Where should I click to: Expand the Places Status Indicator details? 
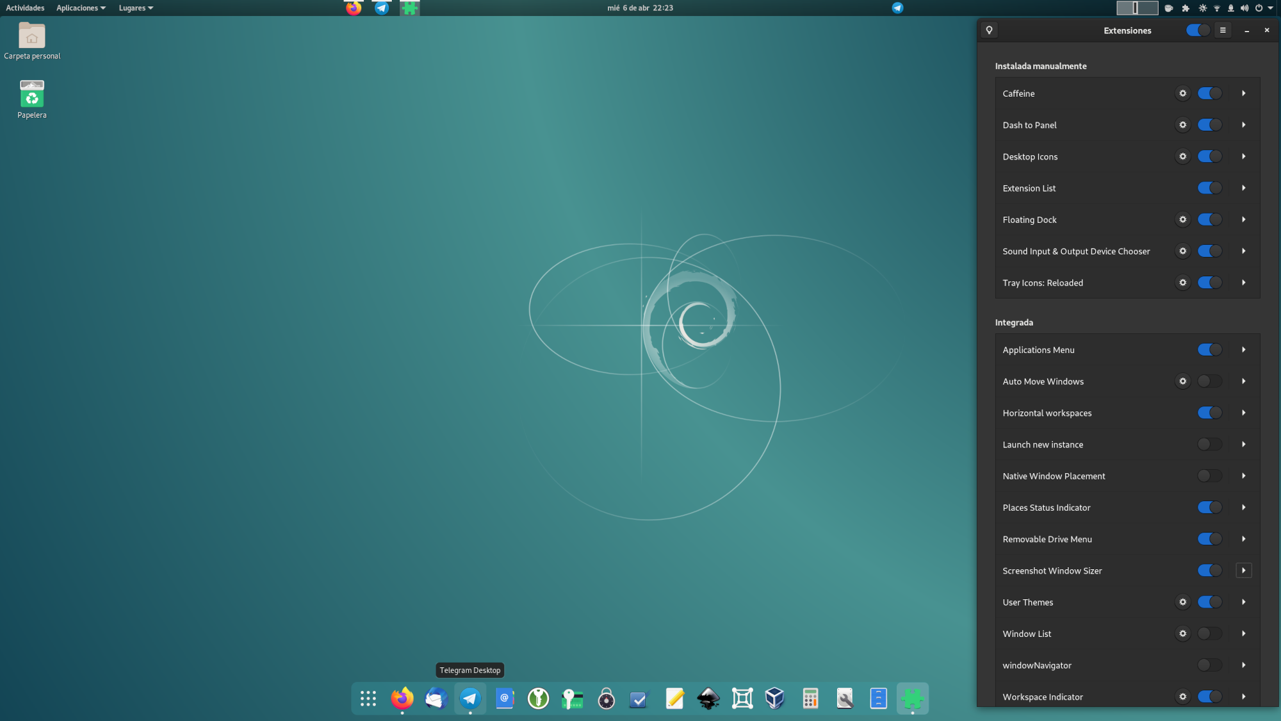pos(1244,508)
